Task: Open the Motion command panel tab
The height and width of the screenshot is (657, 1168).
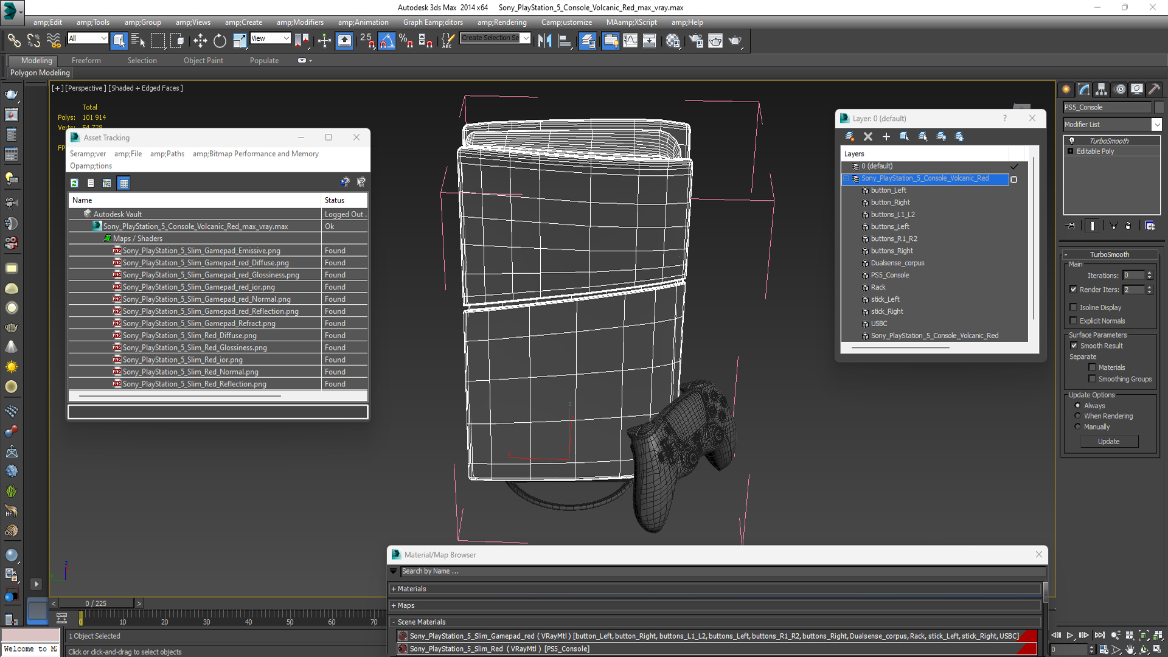Action: (1120, 89)
